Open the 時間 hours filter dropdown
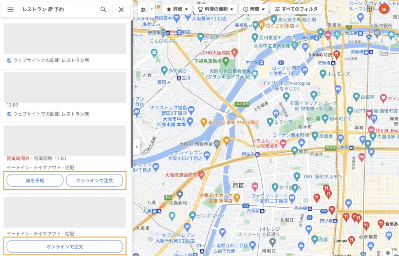 pyautogui.click(x=253, y=9)
